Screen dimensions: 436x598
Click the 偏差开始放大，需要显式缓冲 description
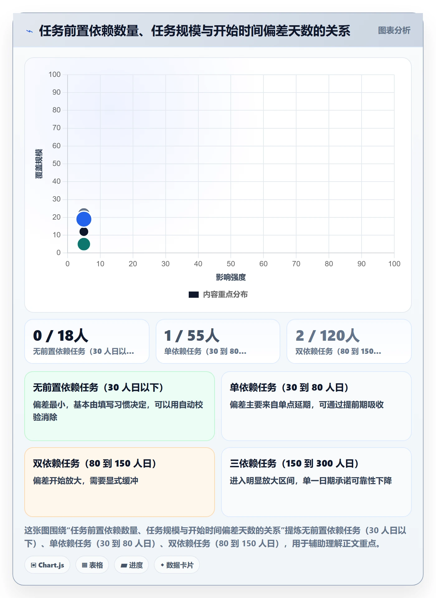86,481
